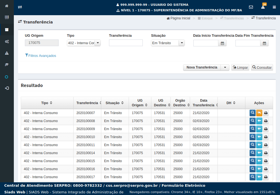Click the Data Fim Transferência input
Image resolution: width=280 pixels, height=195 pixels.
point(248,43)
